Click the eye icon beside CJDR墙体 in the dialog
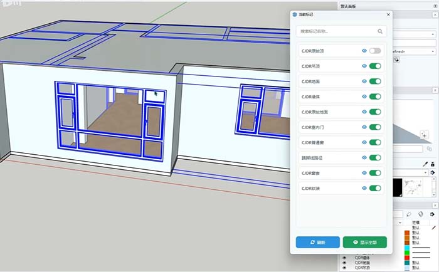 (364, 97)
